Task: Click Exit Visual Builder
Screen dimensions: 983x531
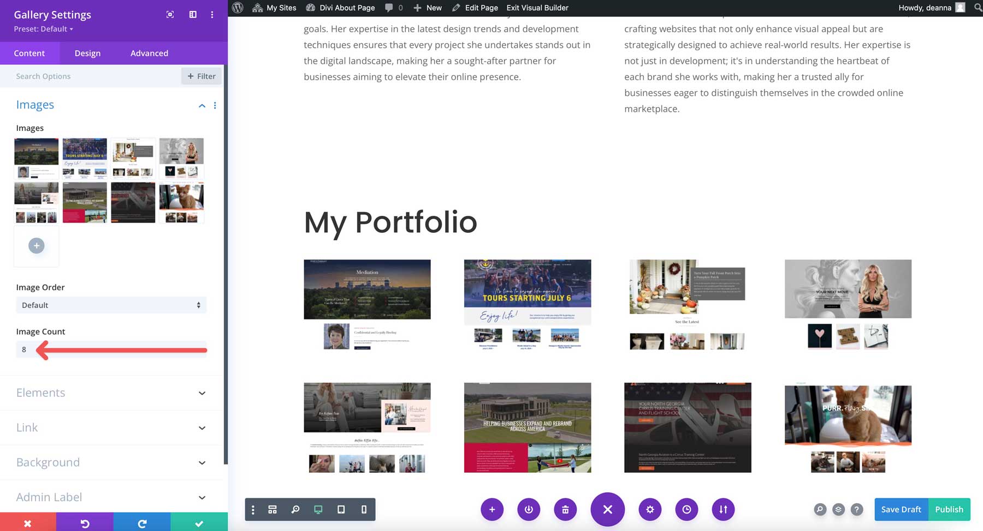Action: pyautogui.click(x=537, y=8)
